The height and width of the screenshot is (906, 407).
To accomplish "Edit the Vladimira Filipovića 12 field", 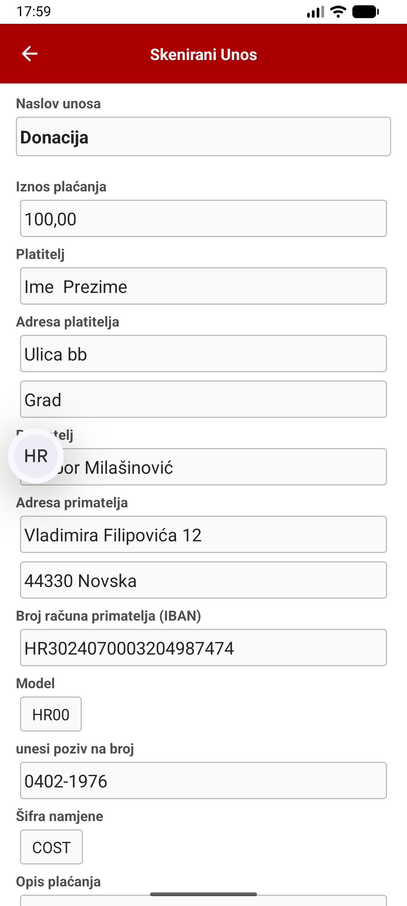I will [x=203, y=535].
